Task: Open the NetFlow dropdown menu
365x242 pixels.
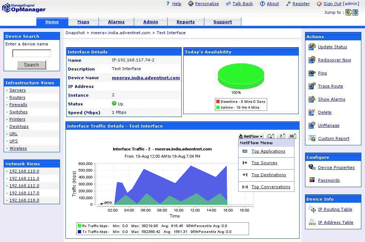Action: coord(251,136)
